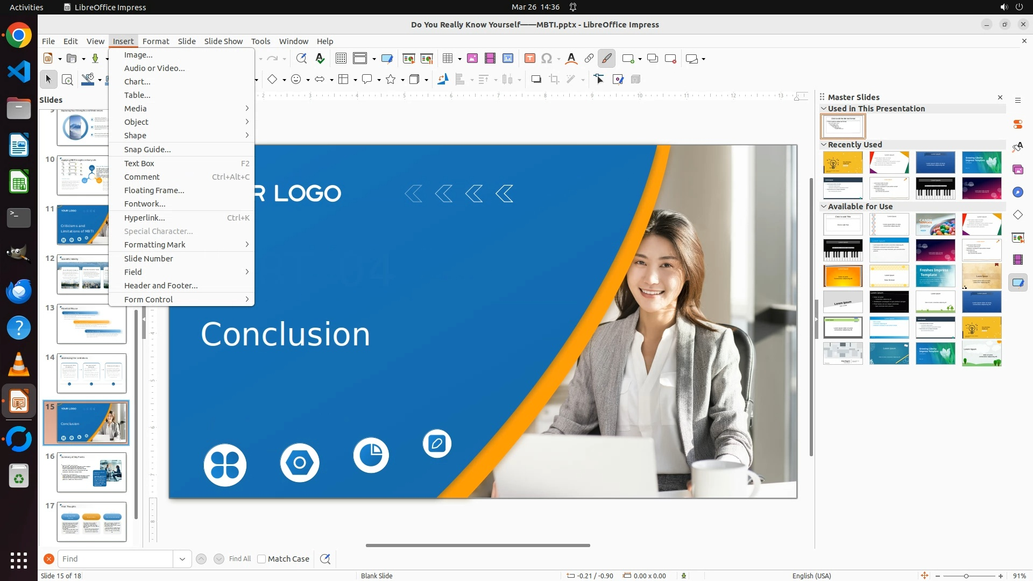Choose Slide Number from Insert menu

pos(148,259)
